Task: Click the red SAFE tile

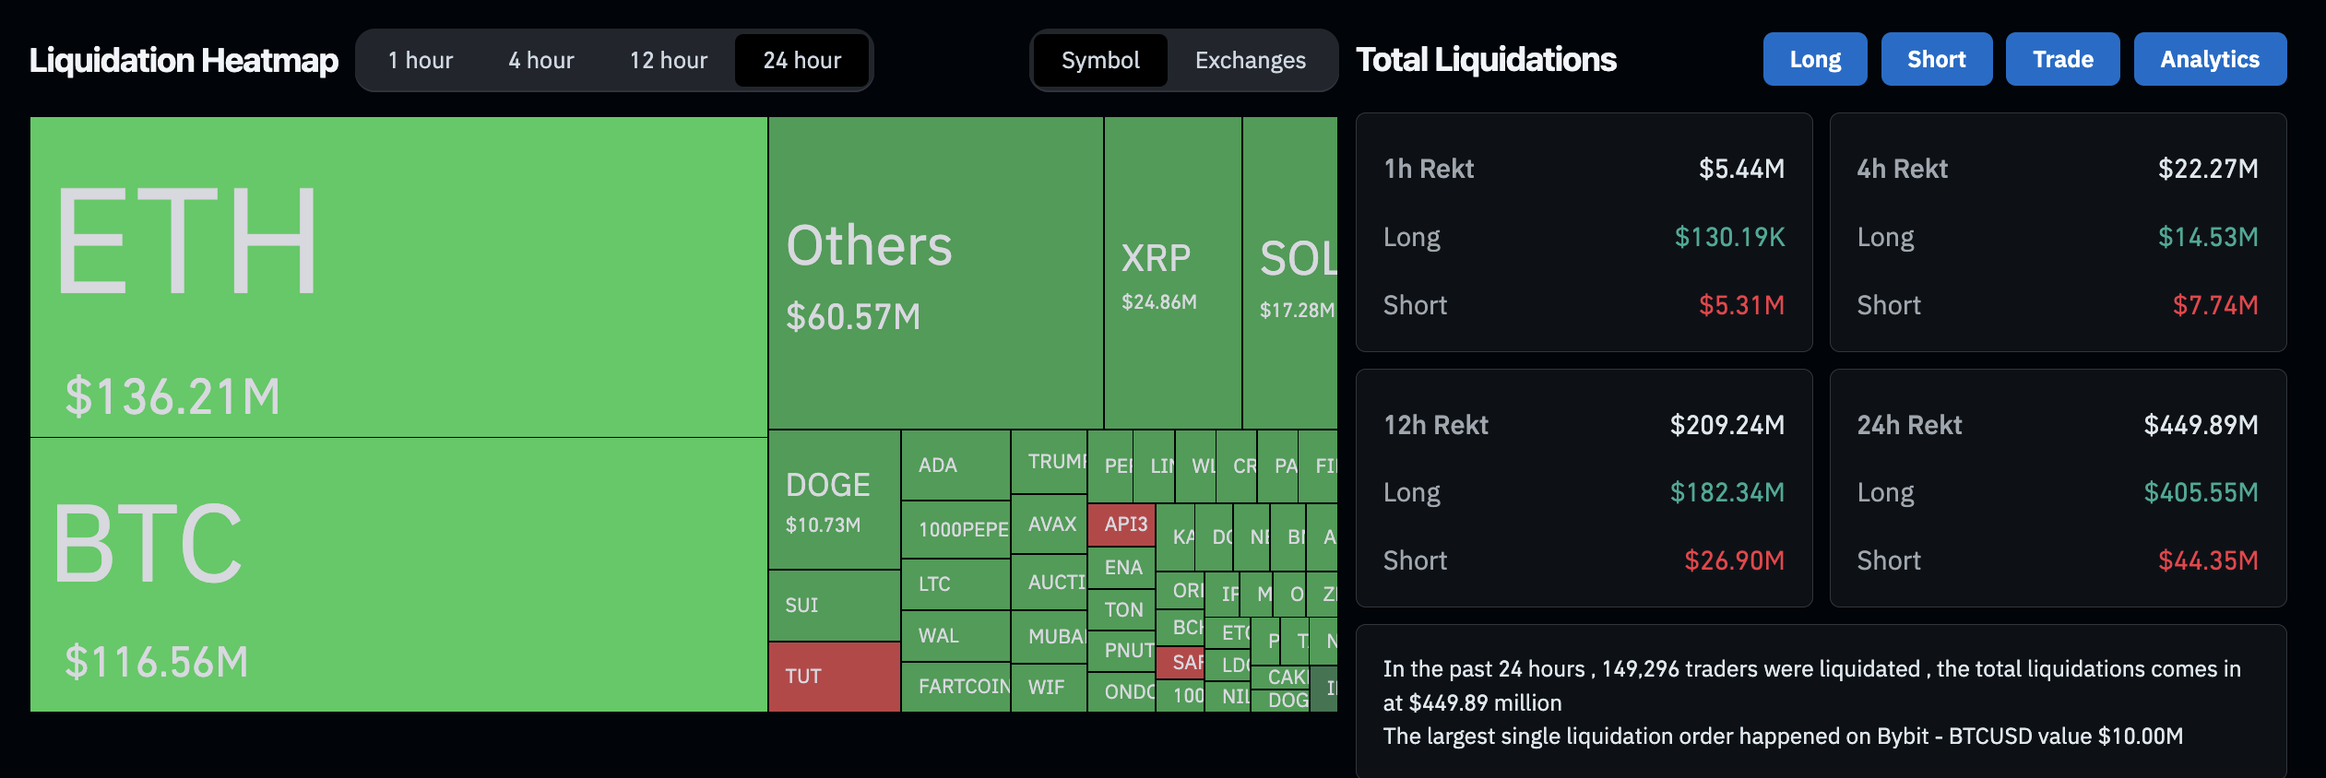Action: click(x=1181, y=663)
